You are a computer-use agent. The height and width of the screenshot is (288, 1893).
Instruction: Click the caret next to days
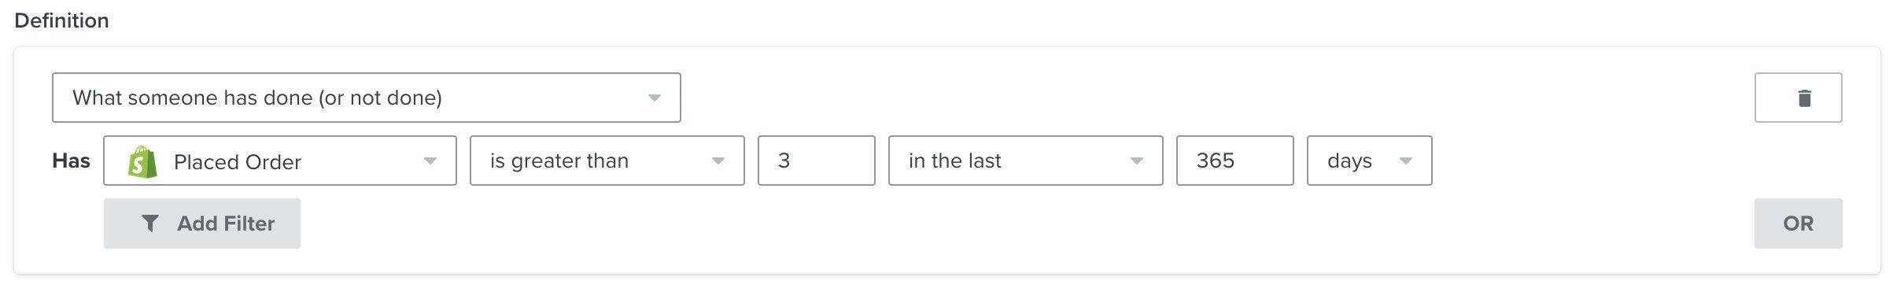click(x=1405, y=161)
